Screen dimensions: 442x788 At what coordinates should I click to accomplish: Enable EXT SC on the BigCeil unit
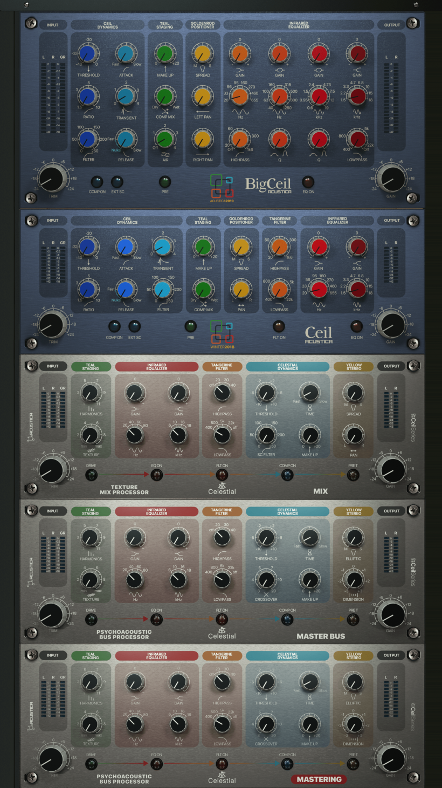[x=117, y=182]
